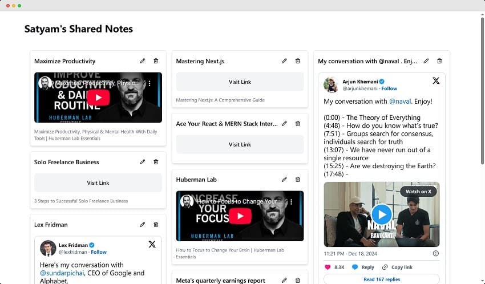Image resolution: width=485 pixels, height=284 pixels.
Task: Open video options menu on Maximize Productivity video
Action: tap(149, 83)
